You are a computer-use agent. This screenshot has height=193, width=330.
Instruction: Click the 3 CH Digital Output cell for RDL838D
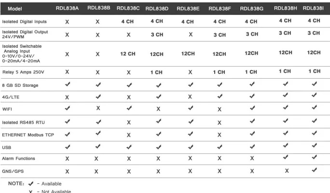point(158,35)
